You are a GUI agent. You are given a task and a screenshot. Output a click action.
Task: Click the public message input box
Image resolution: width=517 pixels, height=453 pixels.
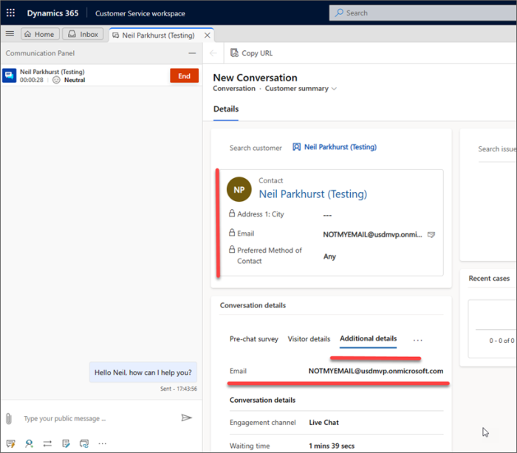coord(99,418)
